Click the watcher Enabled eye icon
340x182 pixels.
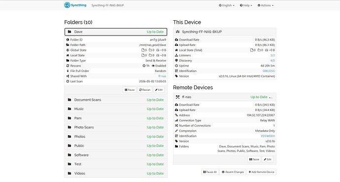tap(153, 66)
